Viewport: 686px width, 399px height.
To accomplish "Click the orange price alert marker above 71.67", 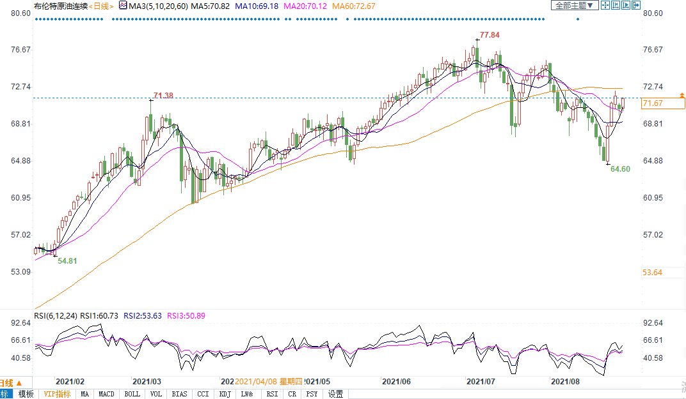I will [682, 94].
